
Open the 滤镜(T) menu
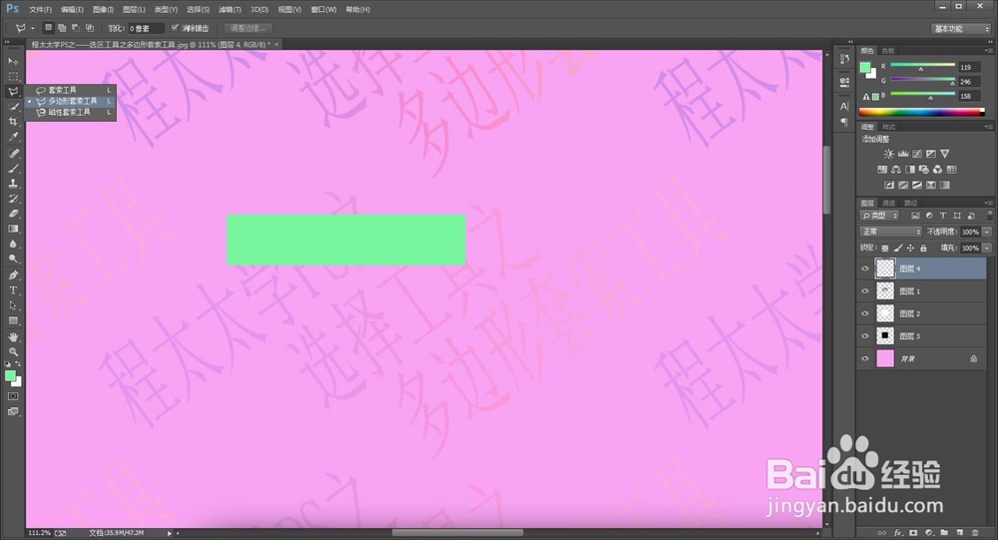[230, 10]
